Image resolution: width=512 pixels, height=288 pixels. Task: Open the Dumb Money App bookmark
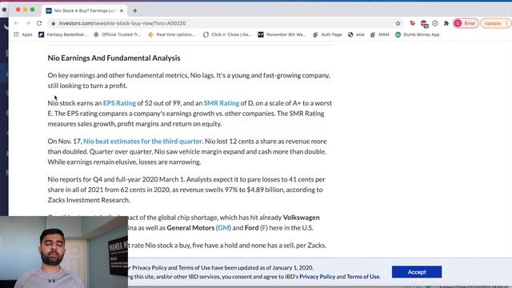[x=418, y=34]
